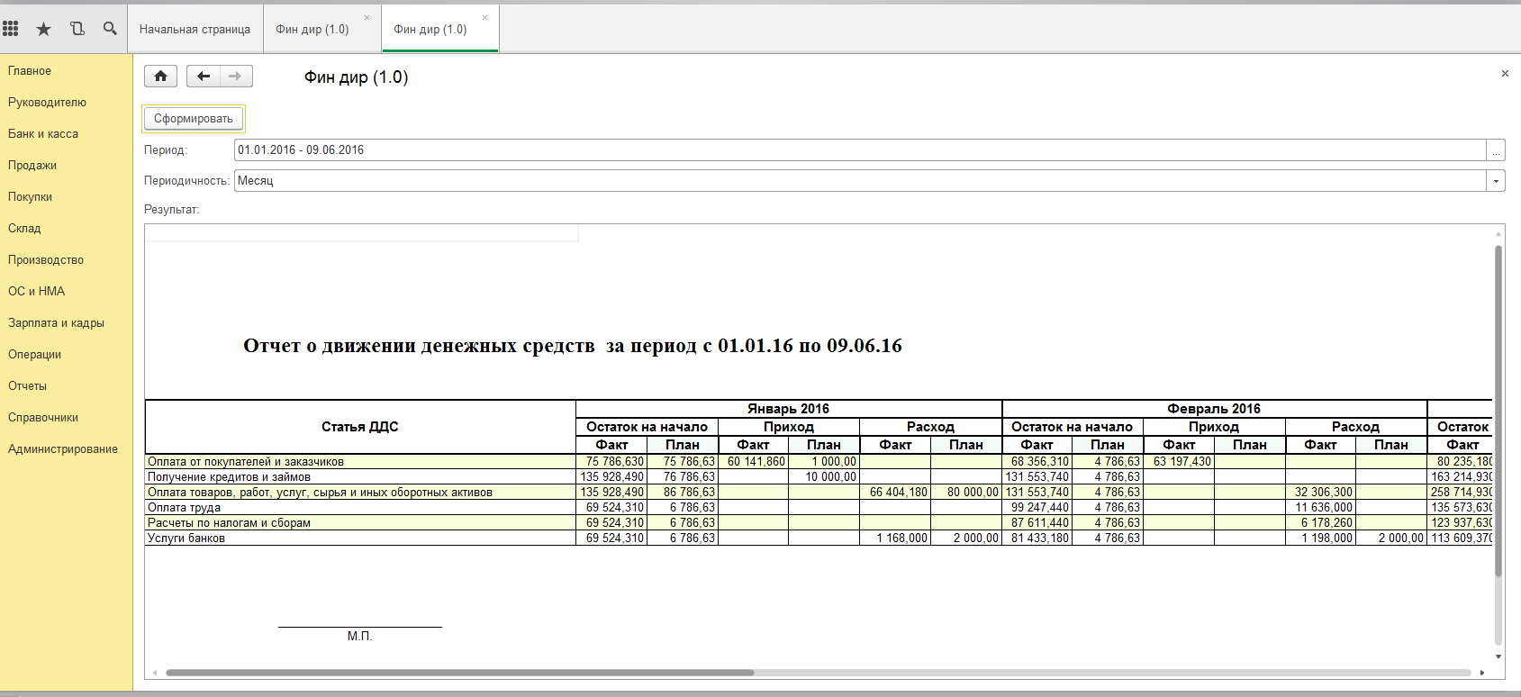The width and height of the screenshot is (1521, 697).
Task: Click the Январь Приход column header
Action: coord(789,427)
